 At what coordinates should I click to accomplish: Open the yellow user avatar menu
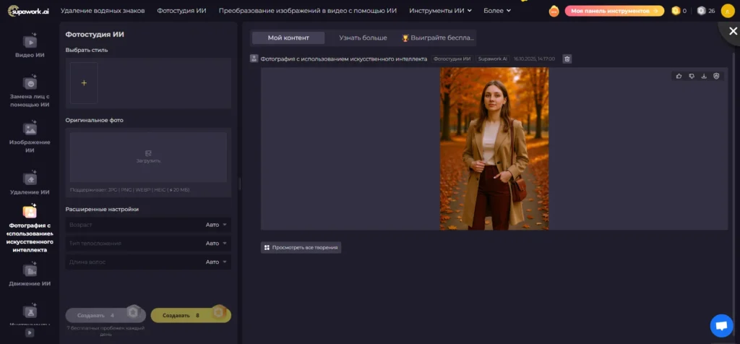pos(728,10)
